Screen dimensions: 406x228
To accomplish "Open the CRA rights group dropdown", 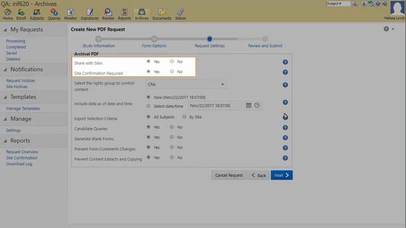I will [x=186, y=84].
